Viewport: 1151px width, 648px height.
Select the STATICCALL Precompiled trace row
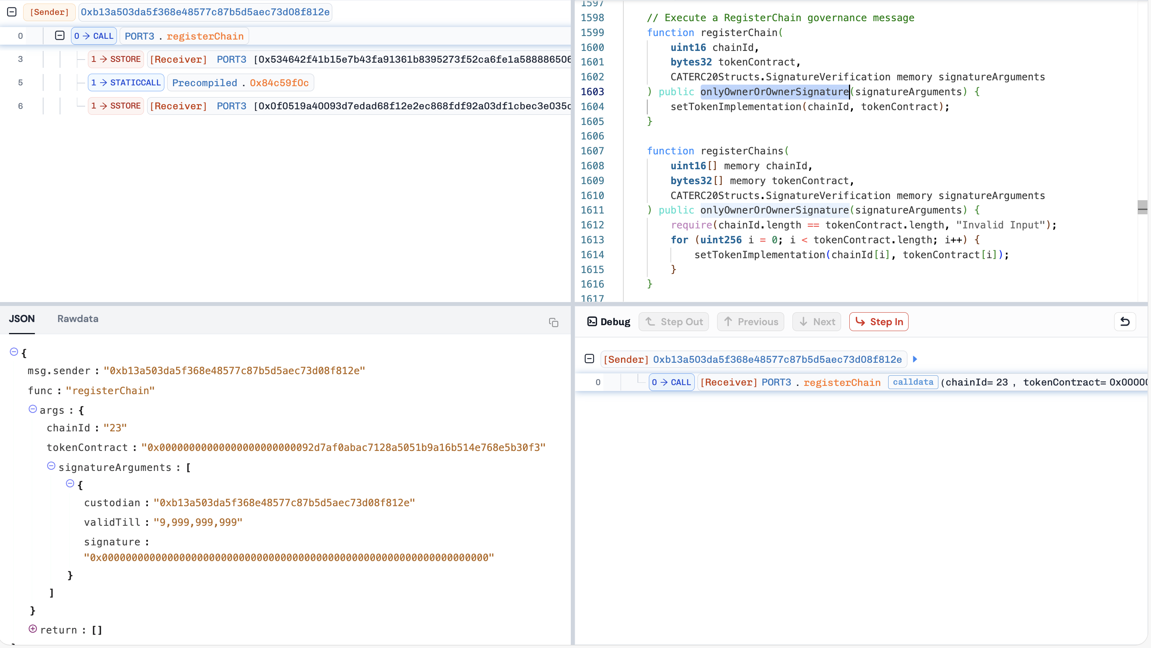(x=240, y=83)
